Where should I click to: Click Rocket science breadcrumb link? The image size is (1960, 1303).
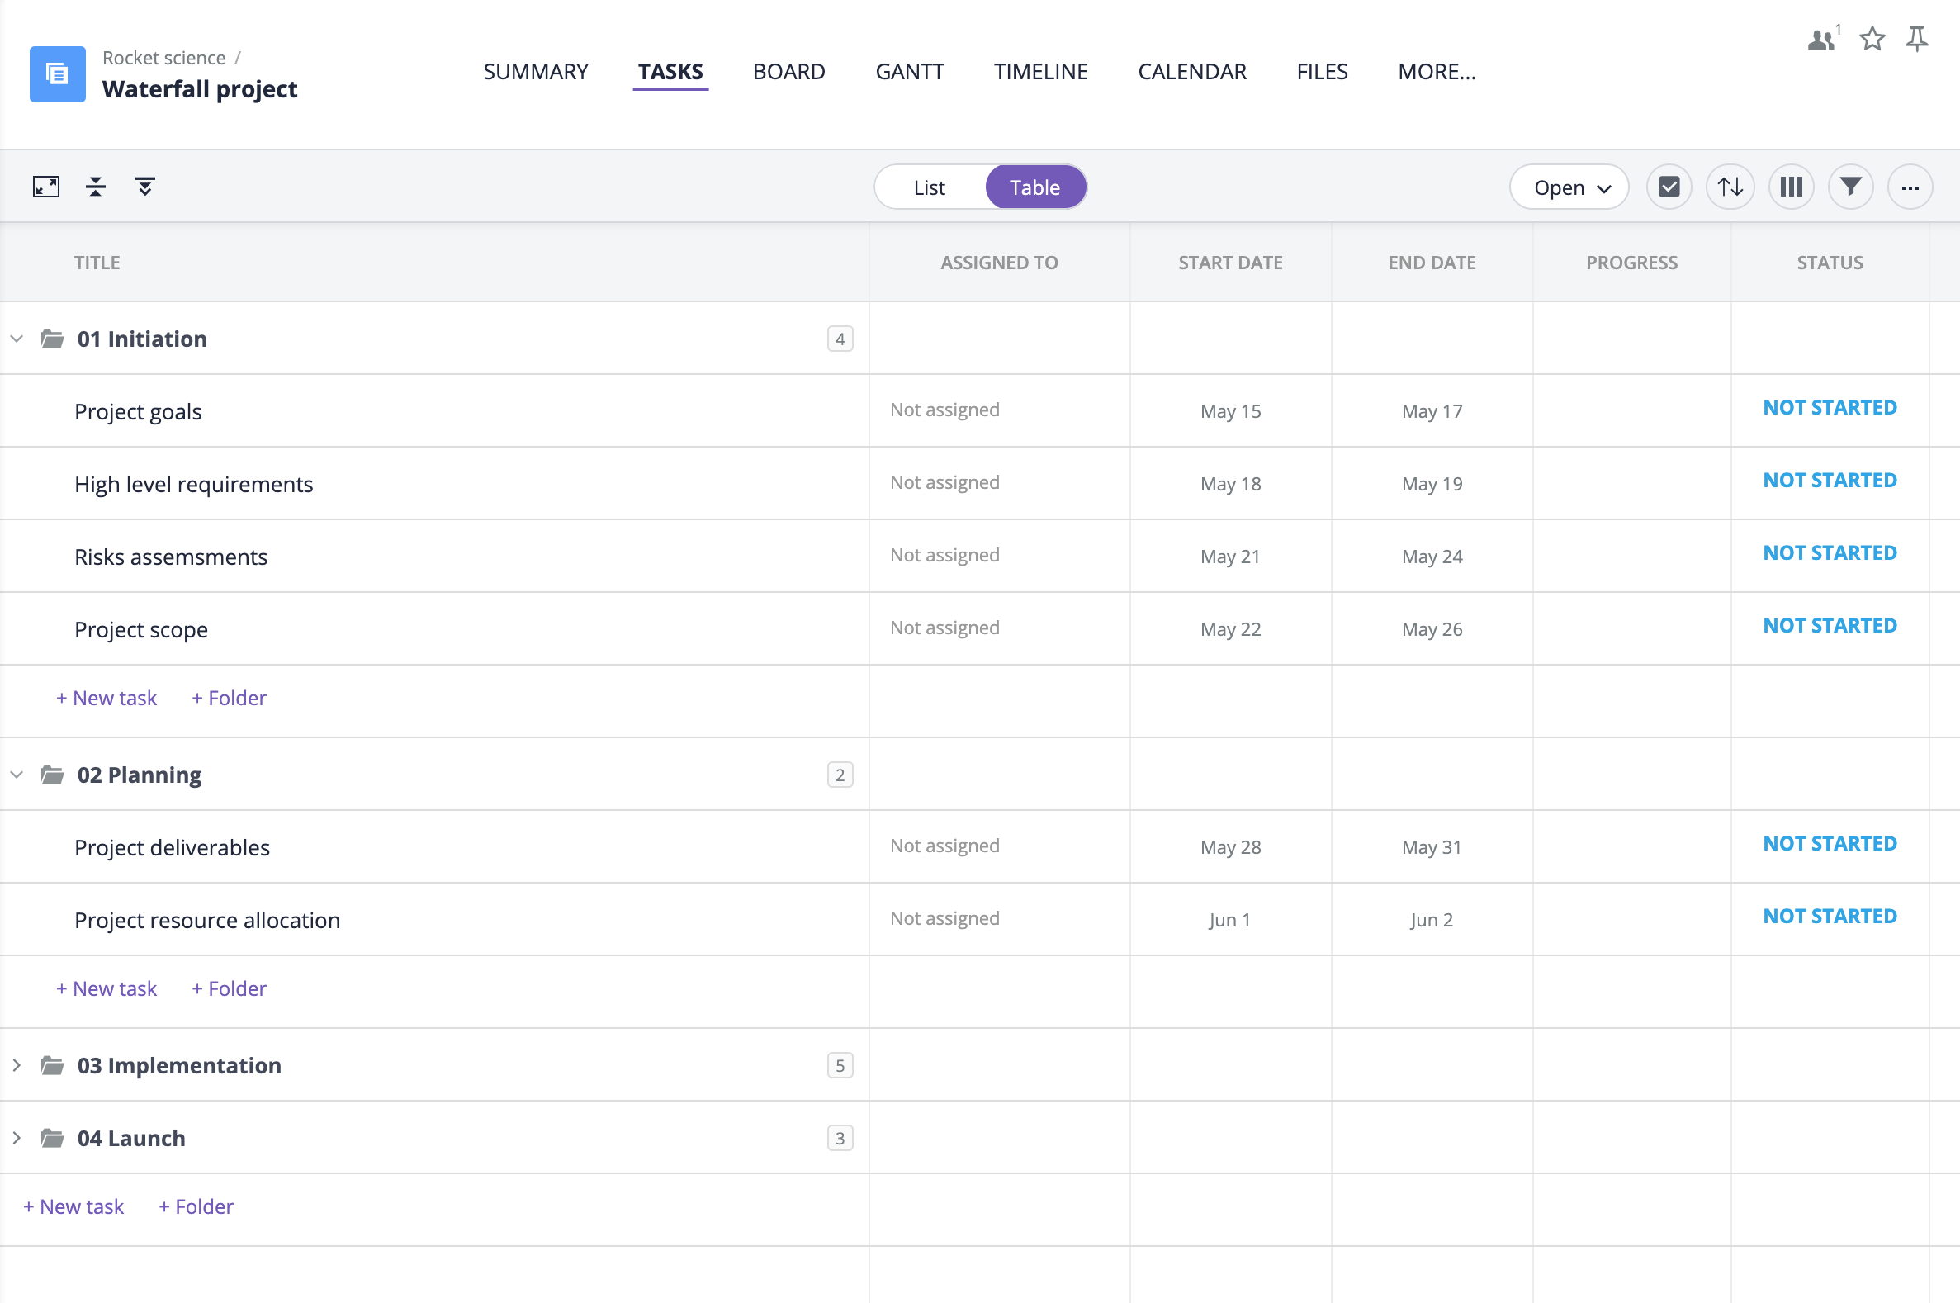pos(163,57)
